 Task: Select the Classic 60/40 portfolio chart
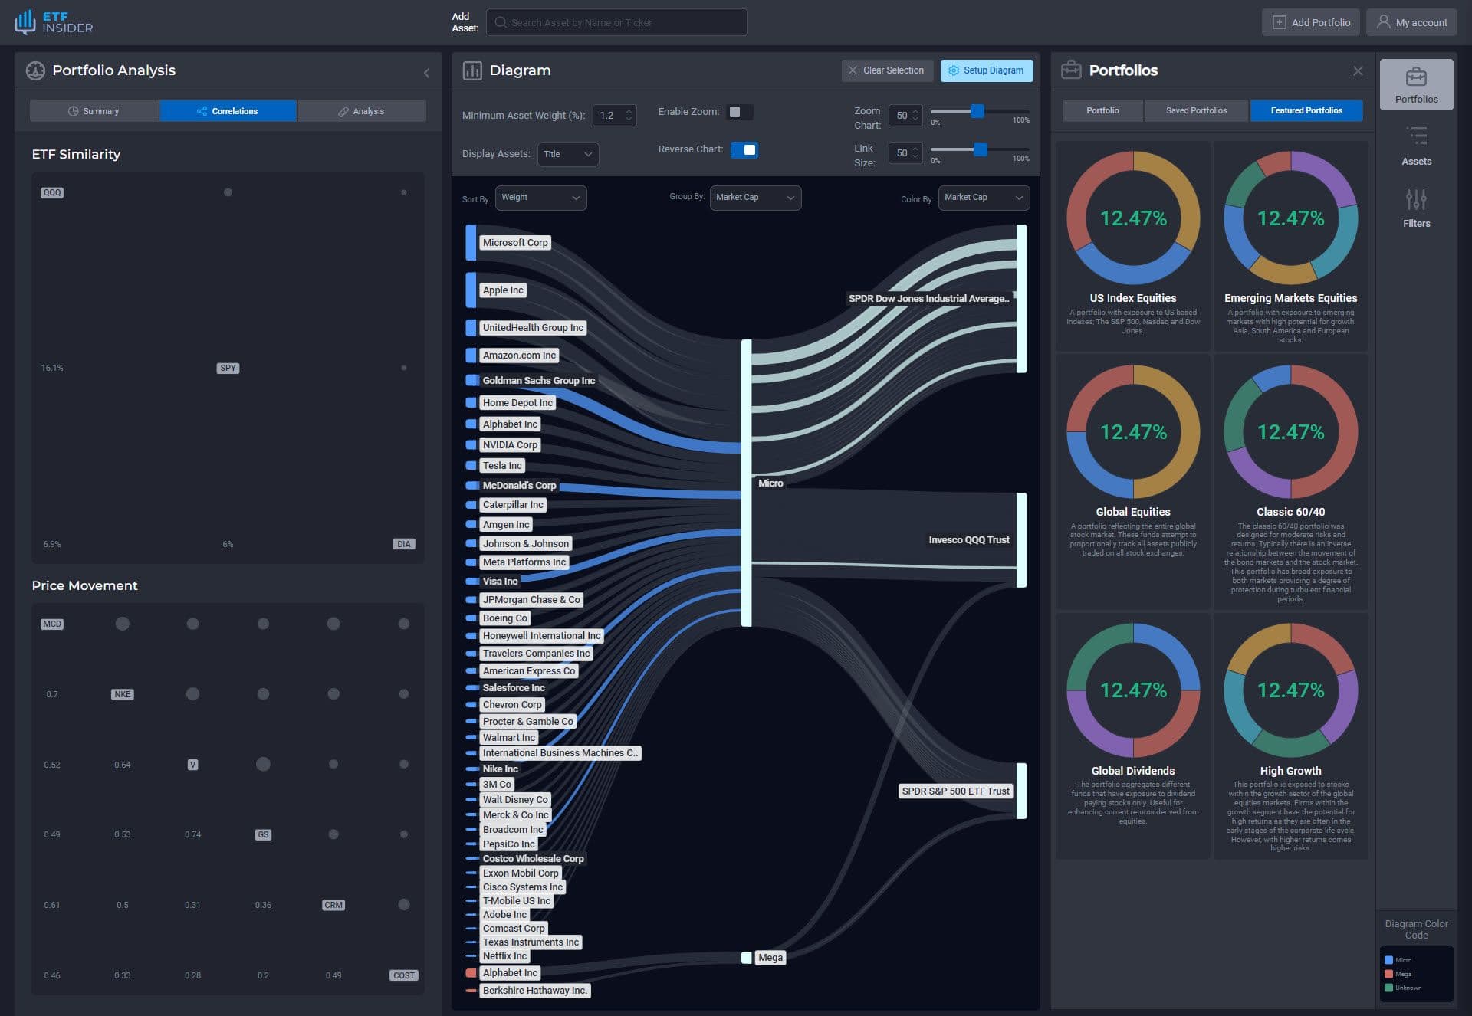[x=1290, y=432]
